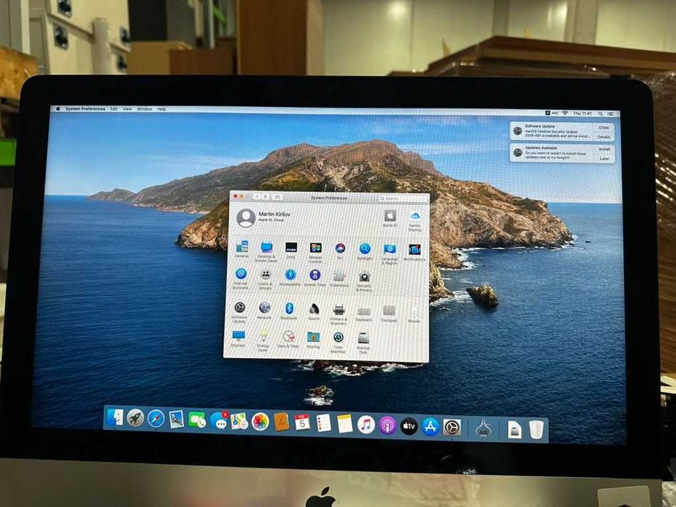Open Messages from the Dock
This screenshot has width=676, height=507.
point(220,421)
